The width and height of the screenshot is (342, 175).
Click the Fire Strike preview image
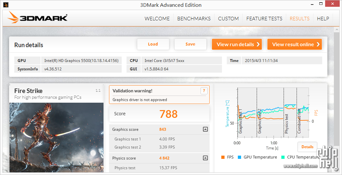(x=56, y=138)
